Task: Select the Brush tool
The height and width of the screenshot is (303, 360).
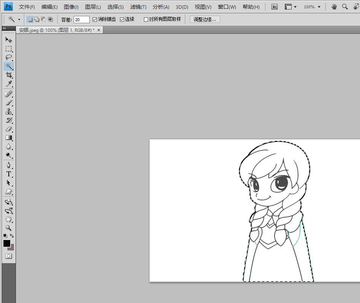Action: [x=8, y=103]
